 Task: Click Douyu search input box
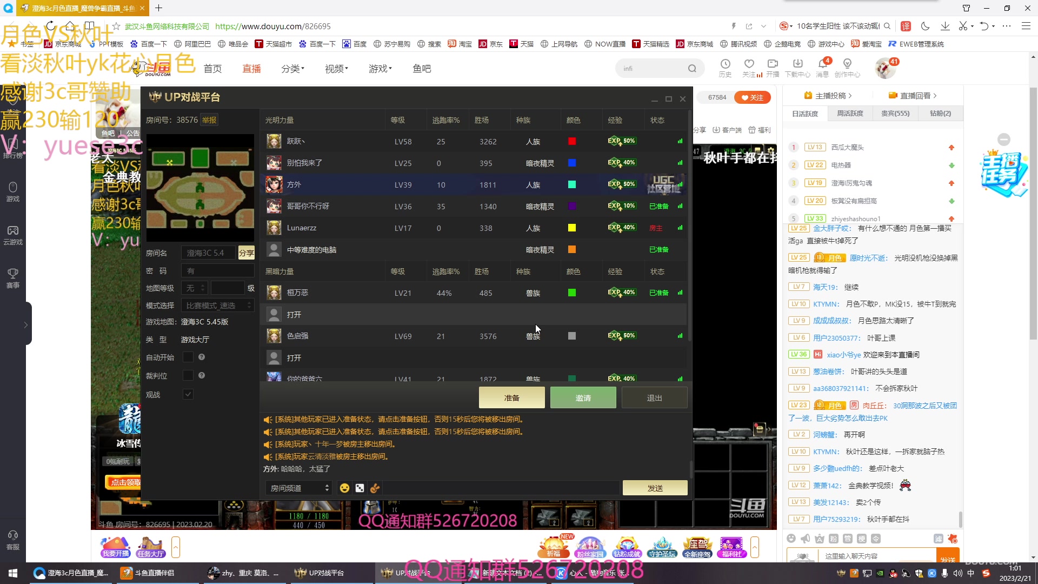coord(651,69)
